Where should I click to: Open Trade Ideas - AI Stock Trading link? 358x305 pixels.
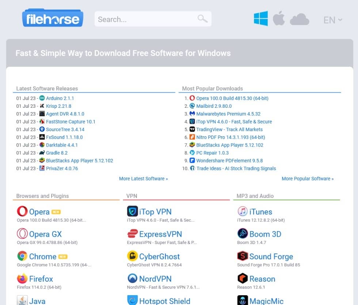pyautogui.click(x=236, y=168)
